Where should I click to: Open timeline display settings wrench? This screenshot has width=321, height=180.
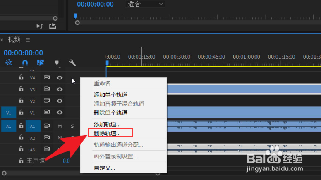pyautogui.click(x=72, y=62)
